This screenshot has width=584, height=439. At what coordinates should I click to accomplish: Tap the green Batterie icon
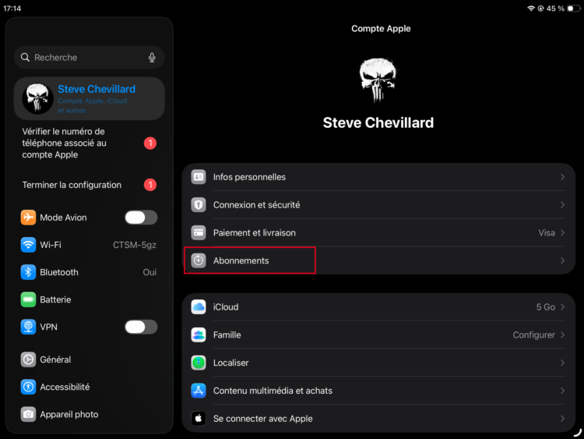pyautogui.click(x=28, y=299)
